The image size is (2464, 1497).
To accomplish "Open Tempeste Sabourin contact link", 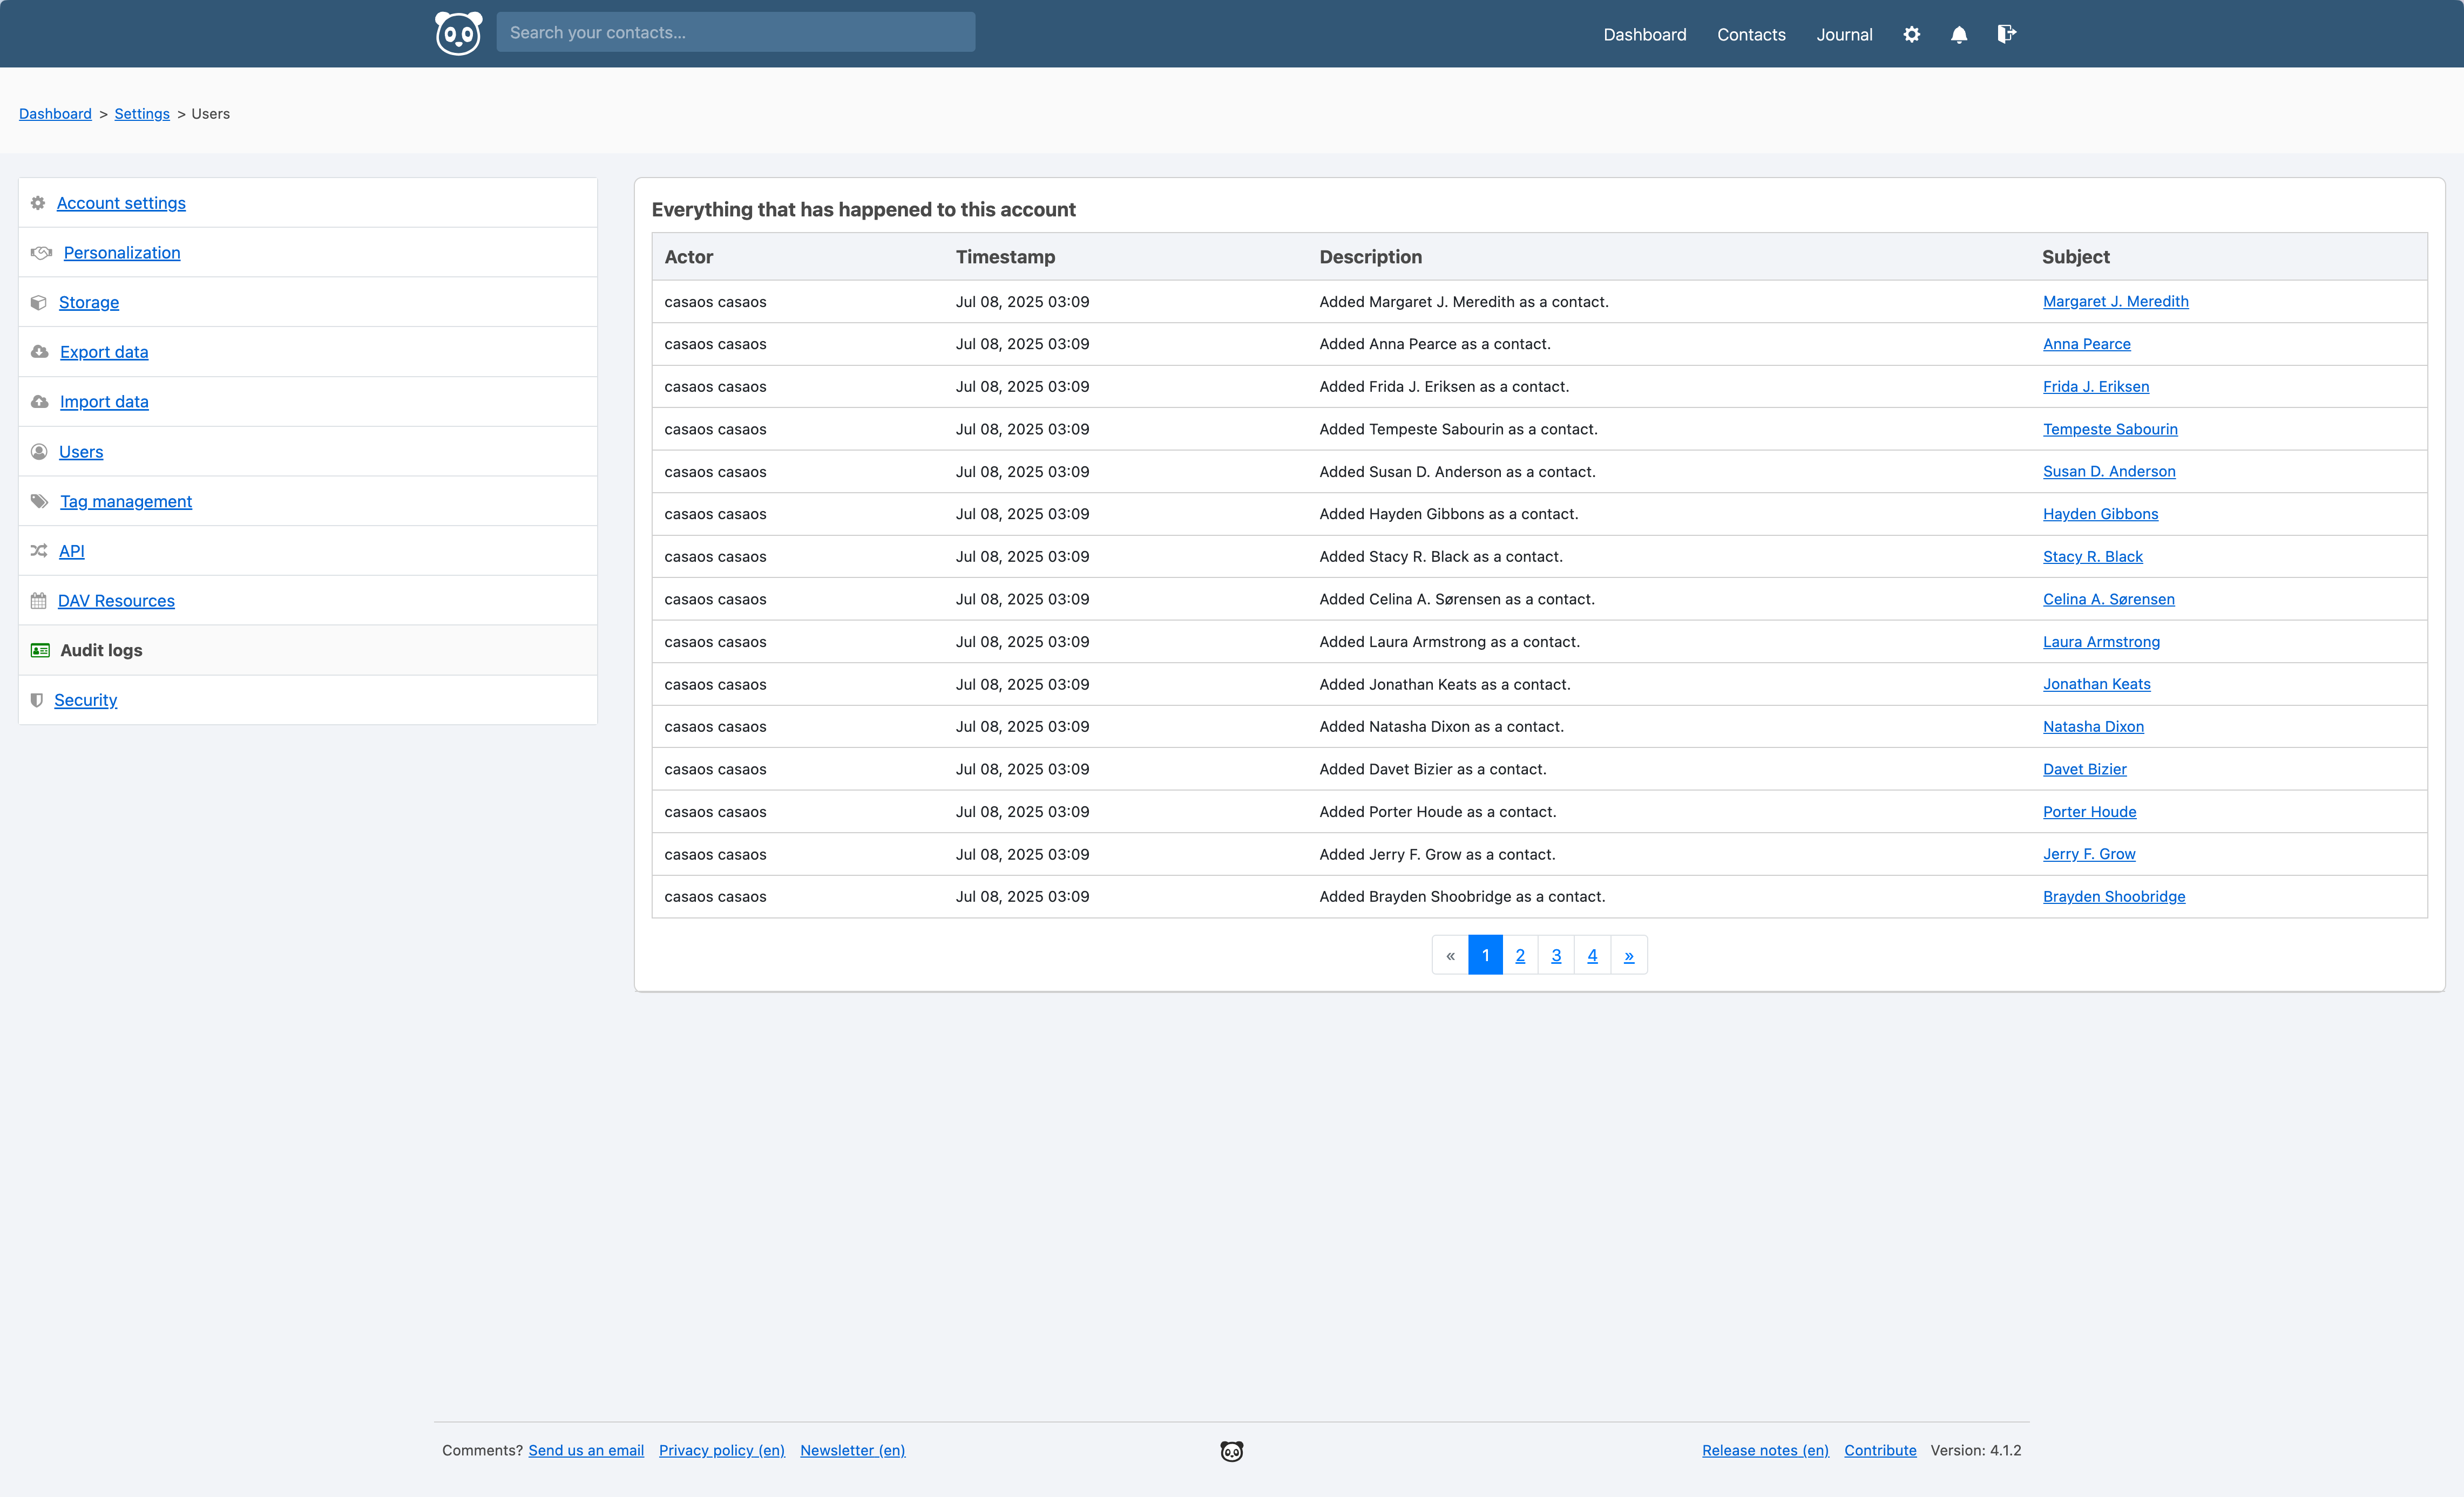I will coord(2110,428).
